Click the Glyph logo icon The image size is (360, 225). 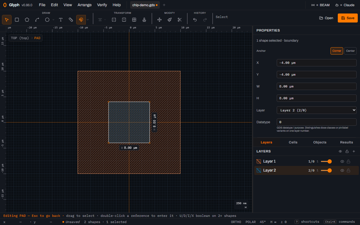coord(5,5)
